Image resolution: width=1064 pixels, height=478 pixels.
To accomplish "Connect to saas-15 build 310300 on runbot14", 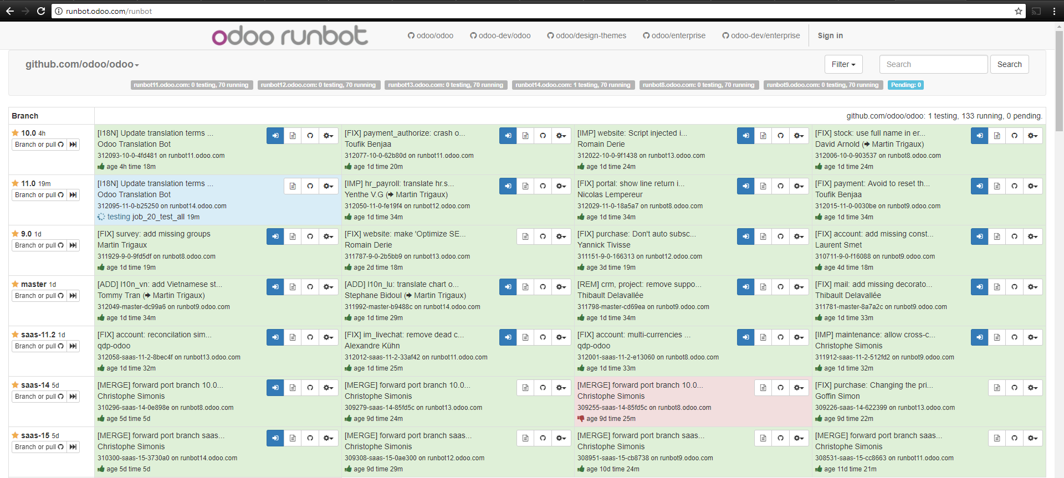I will pos(275,438).
